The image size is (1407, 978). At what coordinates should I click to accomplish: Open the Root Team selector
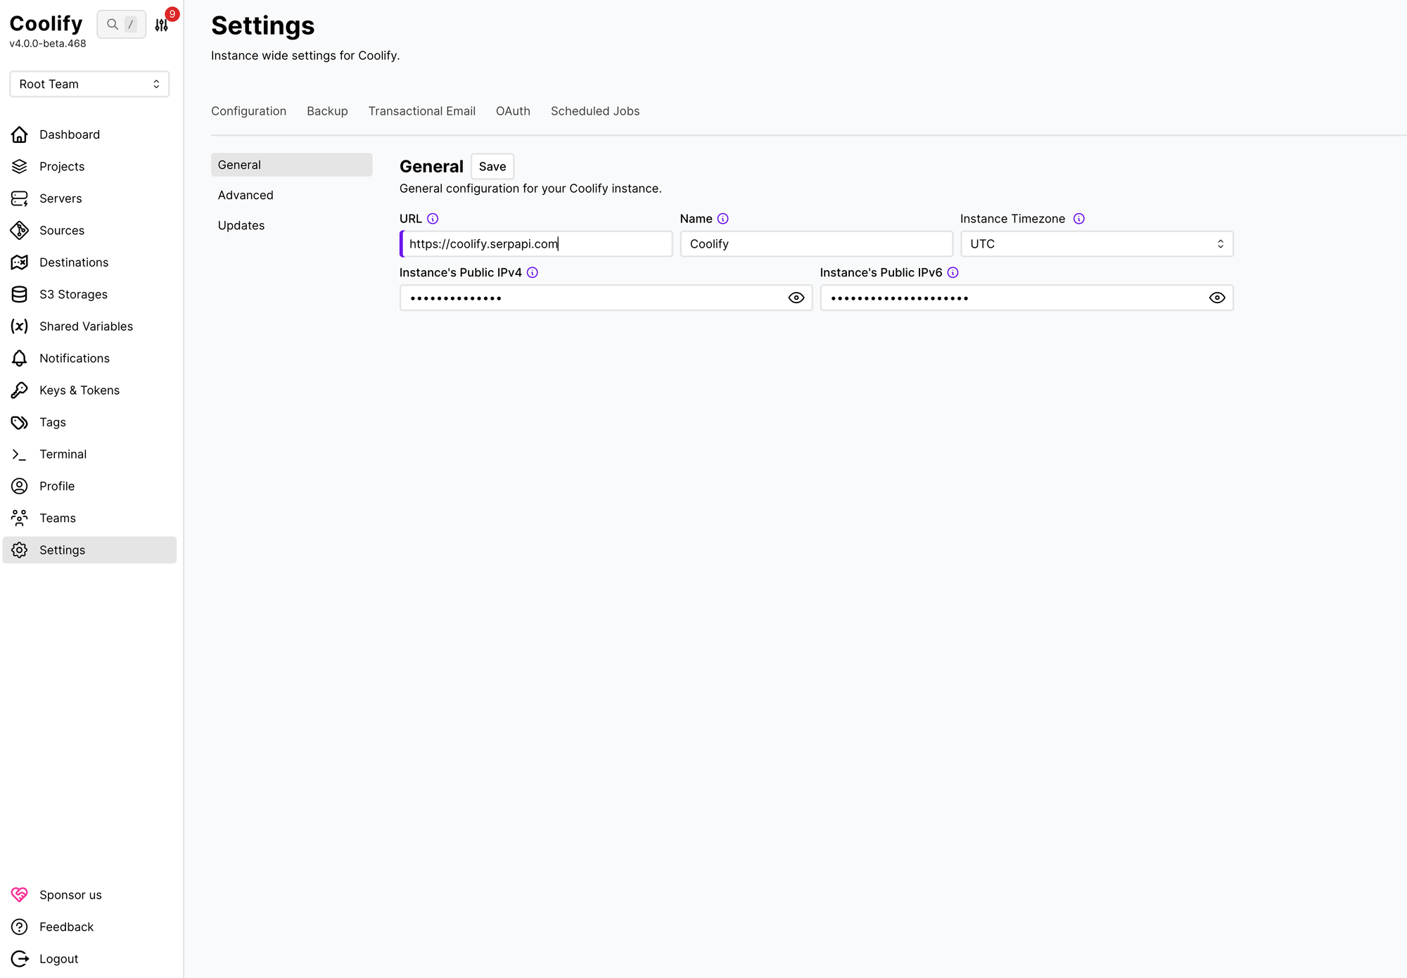(89, 84)
